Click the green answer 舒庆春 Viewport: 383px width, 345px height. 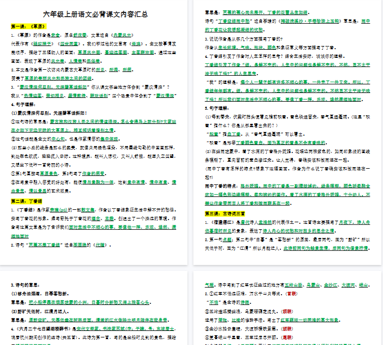(80, 35)
